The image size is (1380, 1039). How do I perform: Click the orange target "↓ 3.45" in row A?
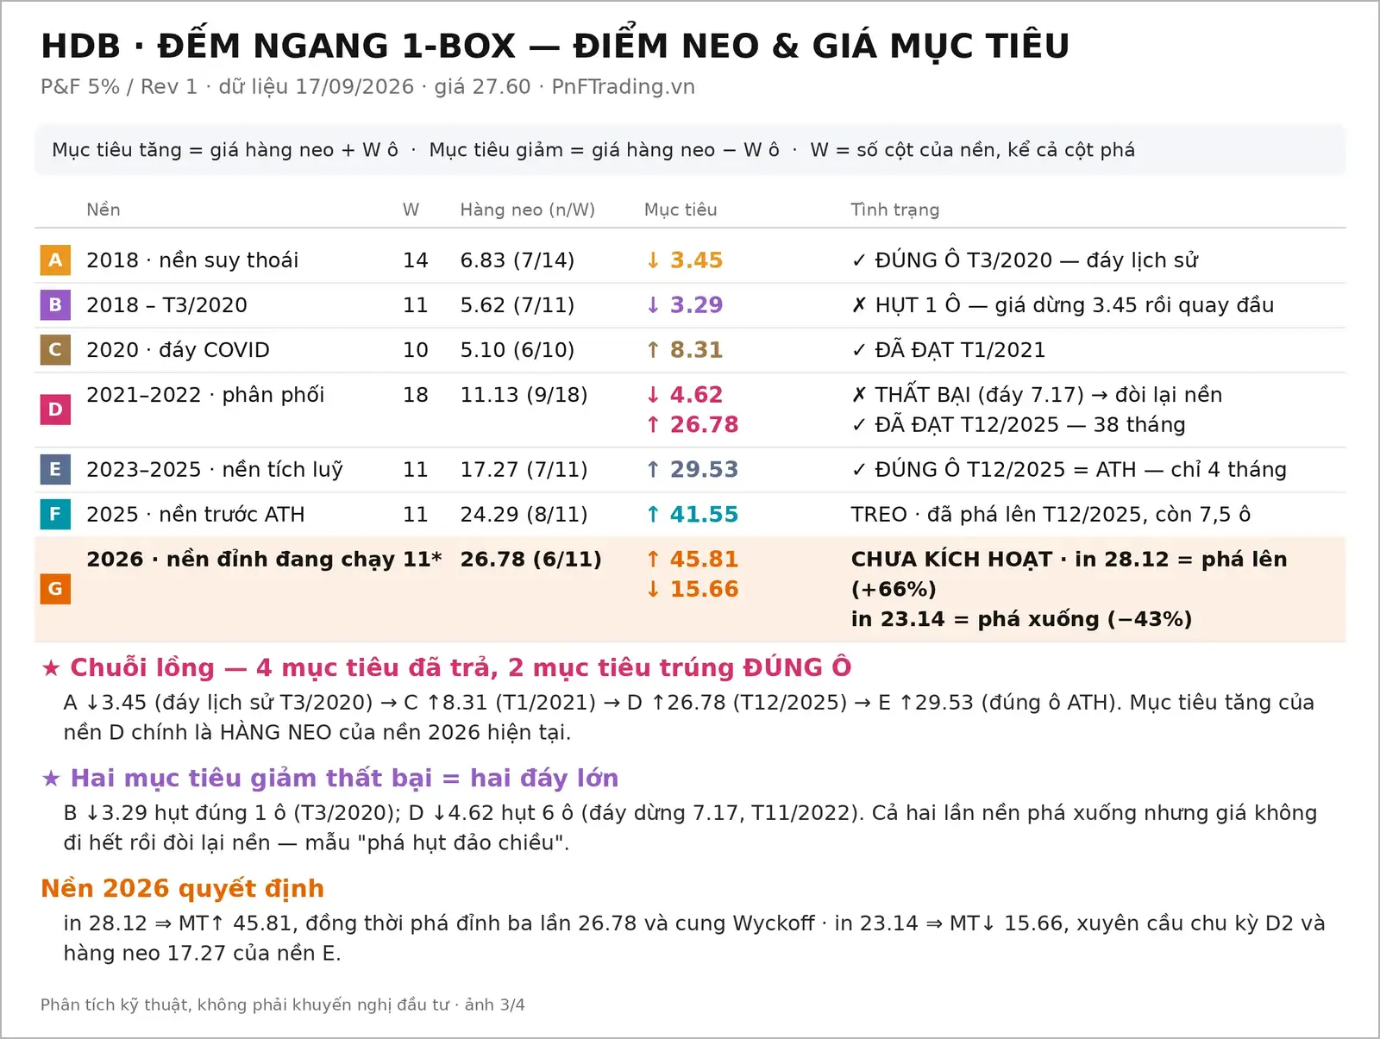pos(685,260)
